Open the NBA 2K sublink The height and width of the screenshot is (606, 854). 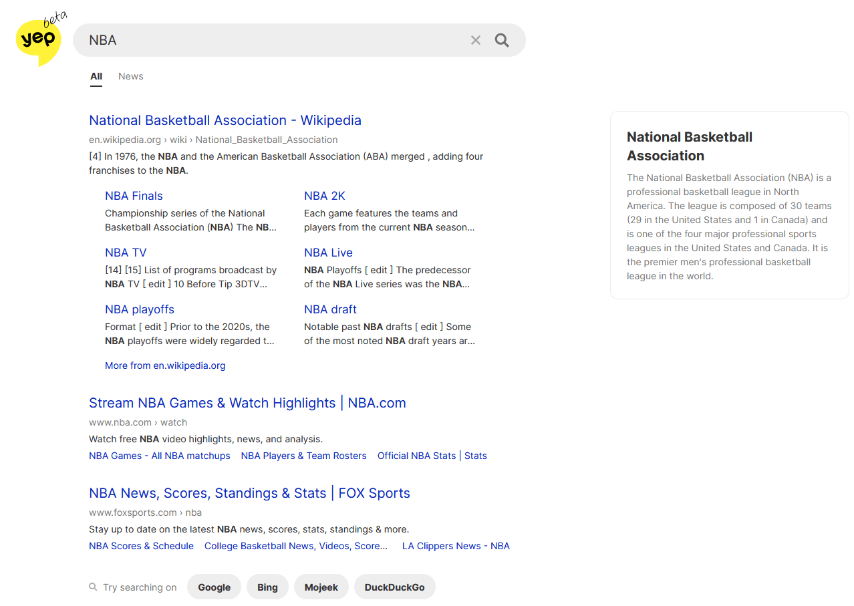(325, 196)
